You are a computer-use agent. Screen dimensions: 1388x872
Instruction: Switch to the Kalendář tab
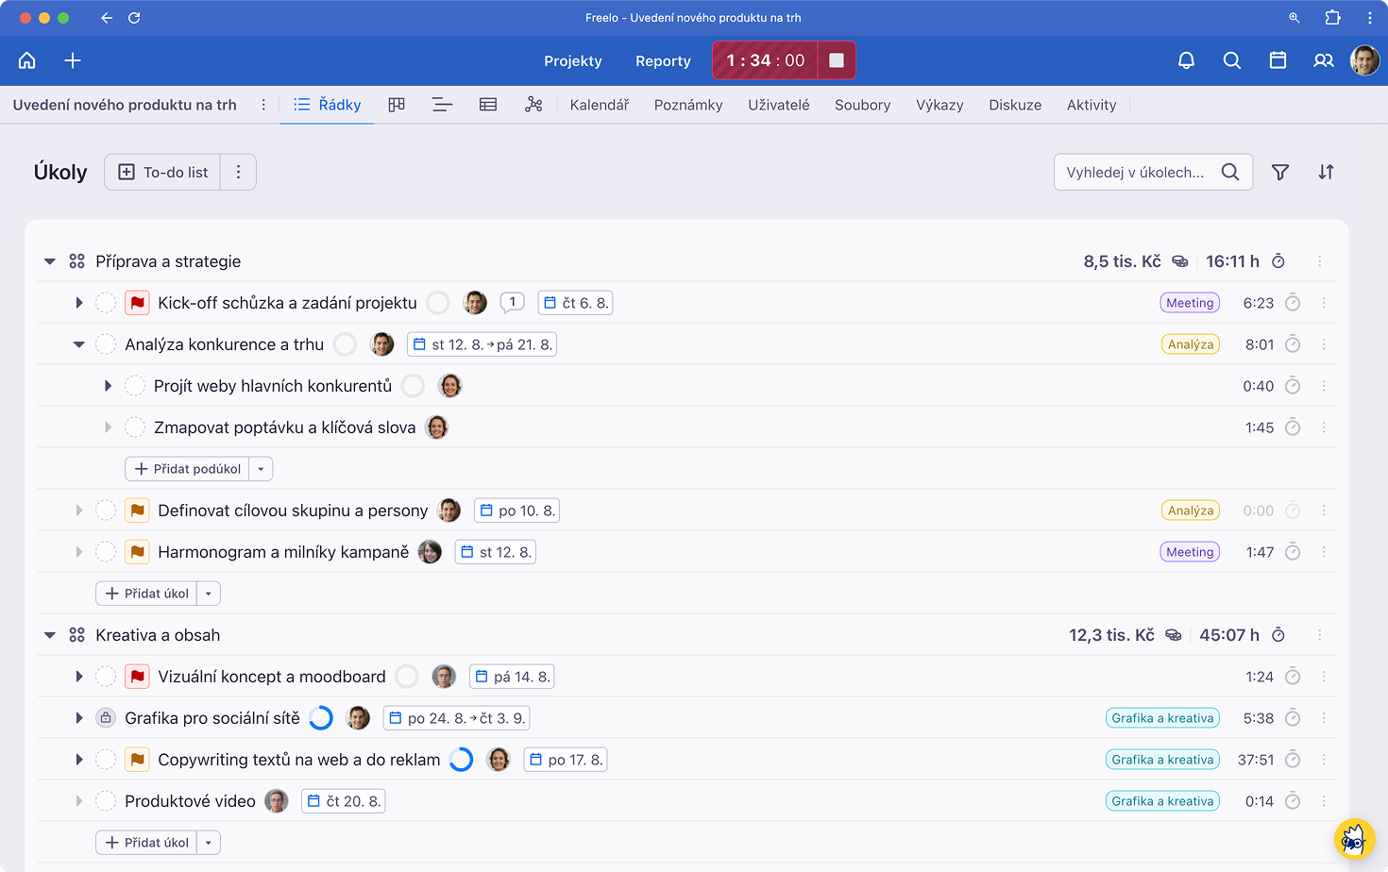coord(600,105)
